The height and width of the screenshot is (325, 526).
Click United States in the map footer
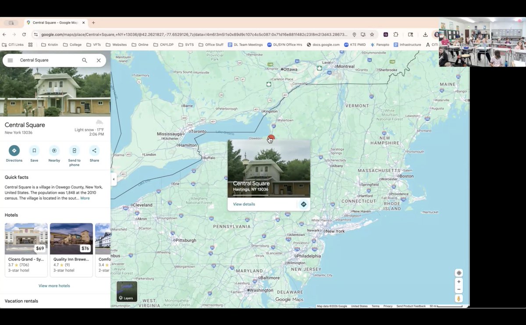(x=359, y=306)
